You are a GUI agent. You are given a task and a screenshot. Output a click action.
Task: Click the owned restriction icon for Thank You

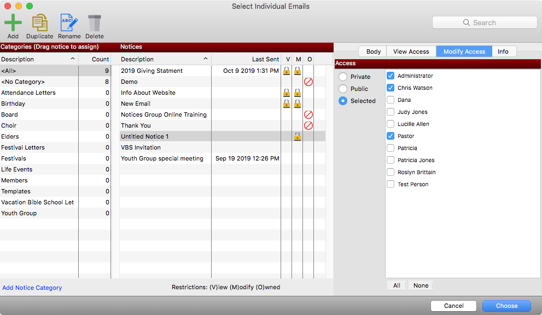[x=308, y=125]
